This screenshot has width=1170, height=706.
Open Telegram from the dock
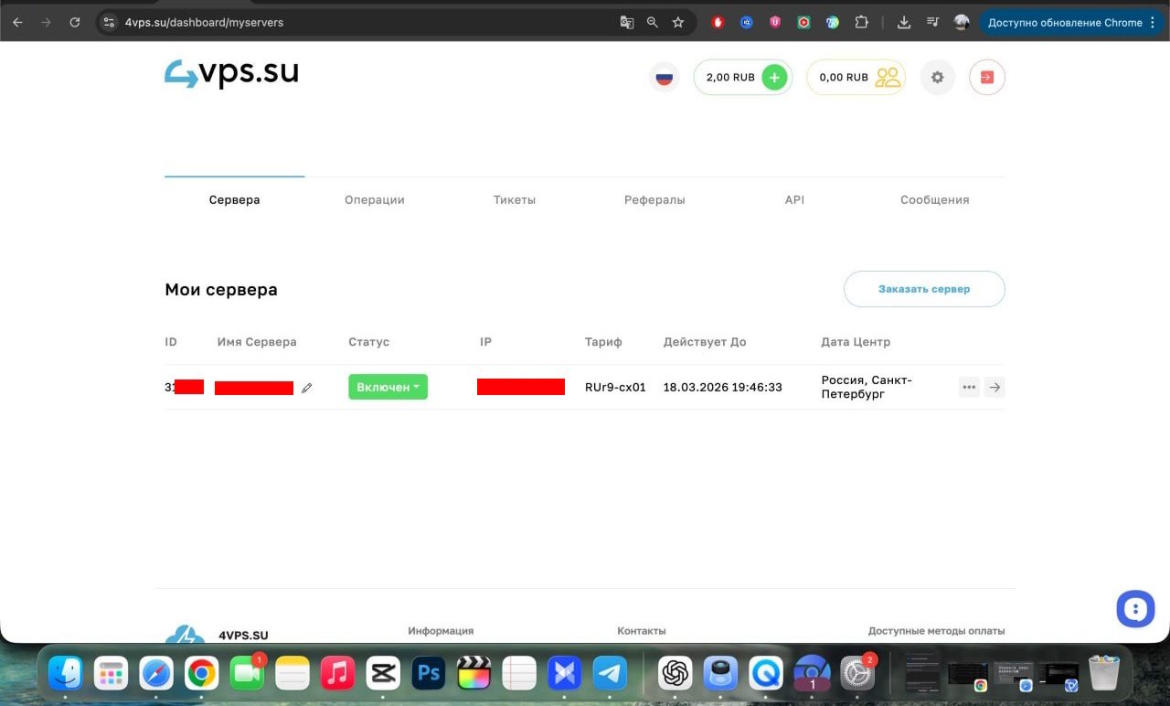(610, 675)
